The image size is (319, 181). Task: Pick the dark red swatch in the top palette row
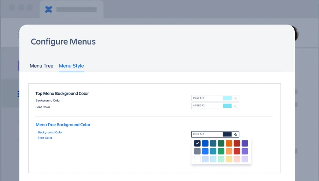pyautogui.click(x=237, y=143)
